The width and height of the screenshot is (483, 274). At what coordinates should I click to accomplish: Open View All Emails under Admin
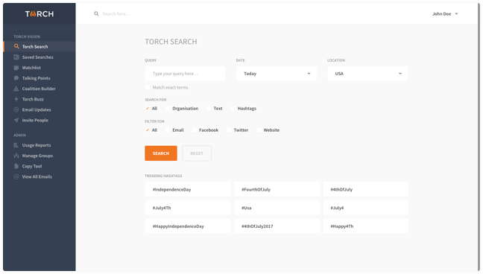tap(40, 176)
